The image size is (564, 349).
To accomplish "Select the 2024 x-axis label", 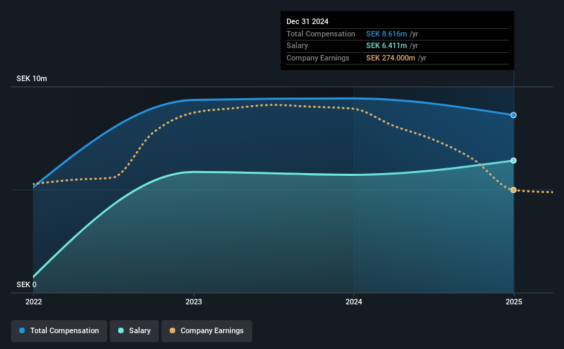I will [x=354, y=302].
